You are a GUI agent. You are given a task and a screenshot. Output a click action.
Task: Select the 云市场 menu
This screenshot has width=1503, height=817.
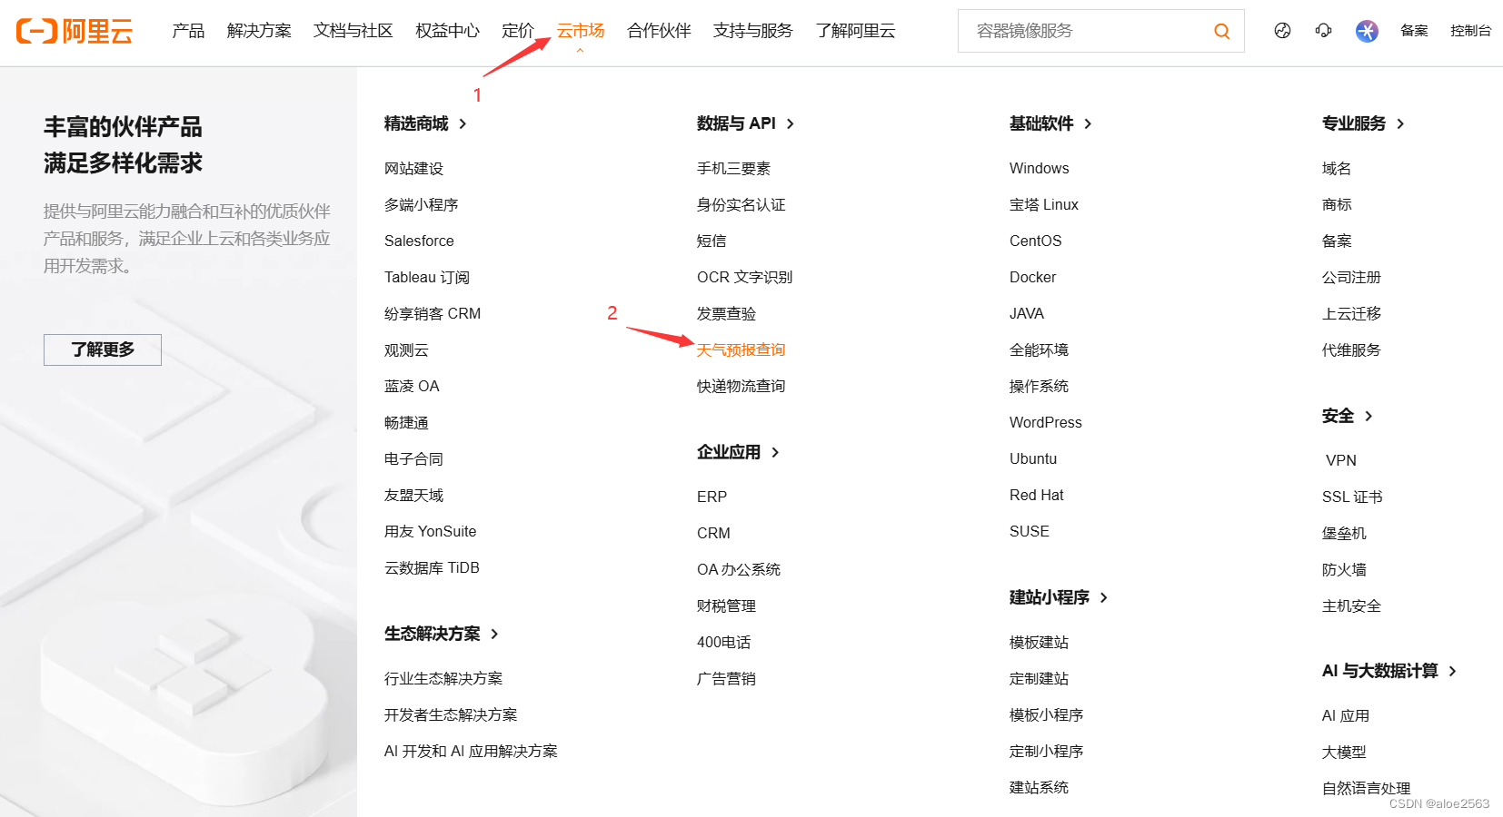coord(581,31)
